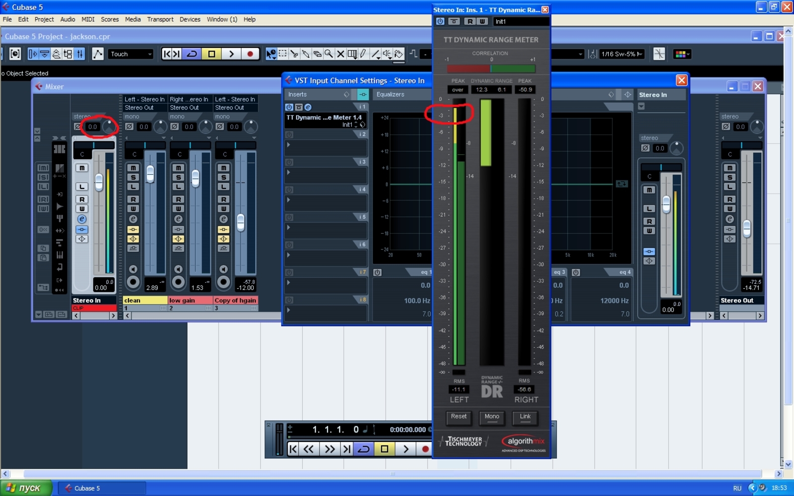Click the Reset button in TT Dynamic Range Meter
The image size is (794, 496).
(459, 418)
